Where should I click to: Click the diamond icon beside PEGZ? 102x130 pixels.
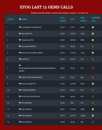click(x=20, y=103)
